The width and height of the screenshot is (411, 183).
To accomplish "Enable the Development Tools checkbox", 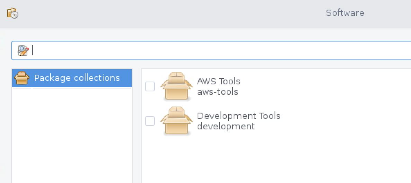I will click(150, 121).
